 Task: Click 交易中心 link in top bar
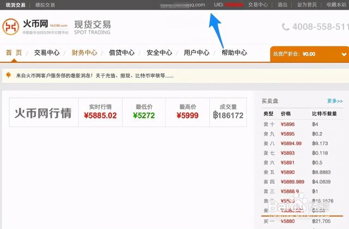point(258,5)
